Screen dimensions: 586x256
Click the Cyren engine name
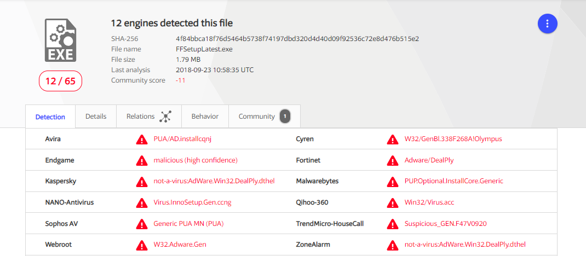point(305,139)
